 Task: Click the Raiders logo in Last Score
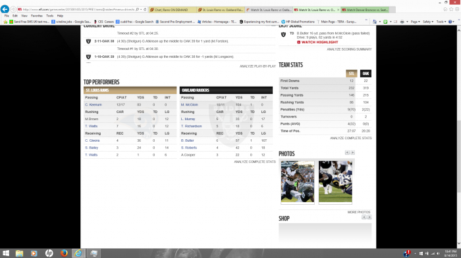[x=283, y=35]
